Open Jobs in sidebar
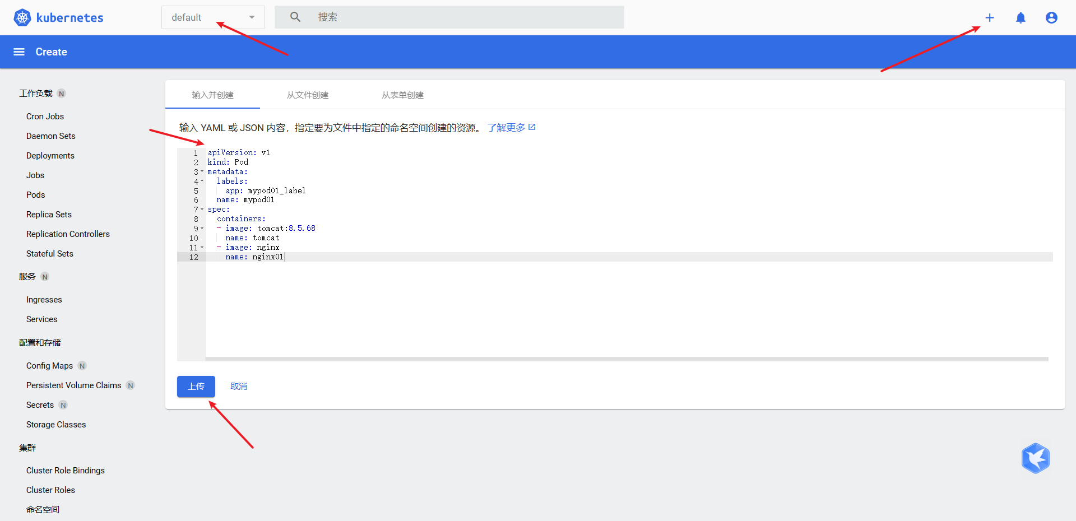1076x521 pixels. click(x=35, y=175)
